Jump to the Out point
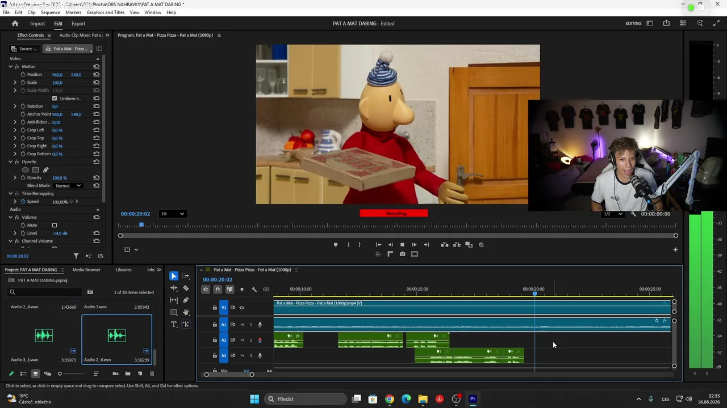Viewport: 727px width, 408px height. pyautogui.click(x=427, y=245)
